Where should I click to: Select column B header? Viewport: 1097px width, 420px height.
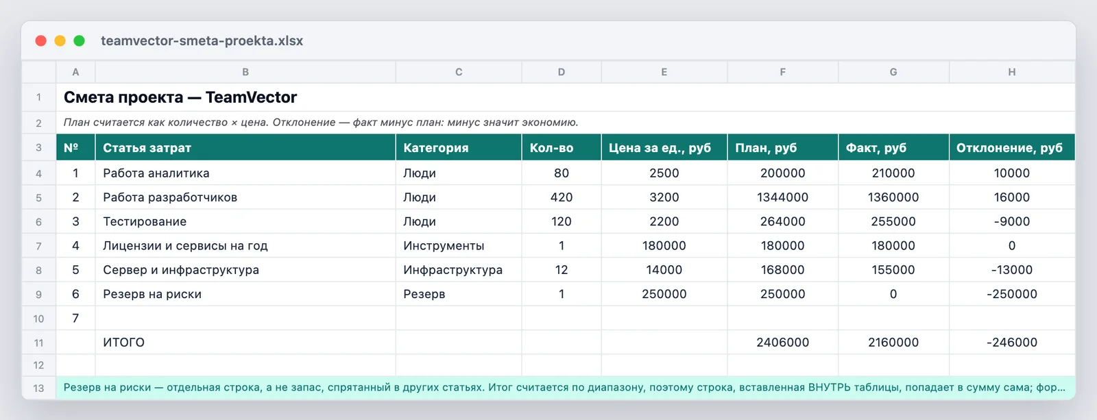245,72
